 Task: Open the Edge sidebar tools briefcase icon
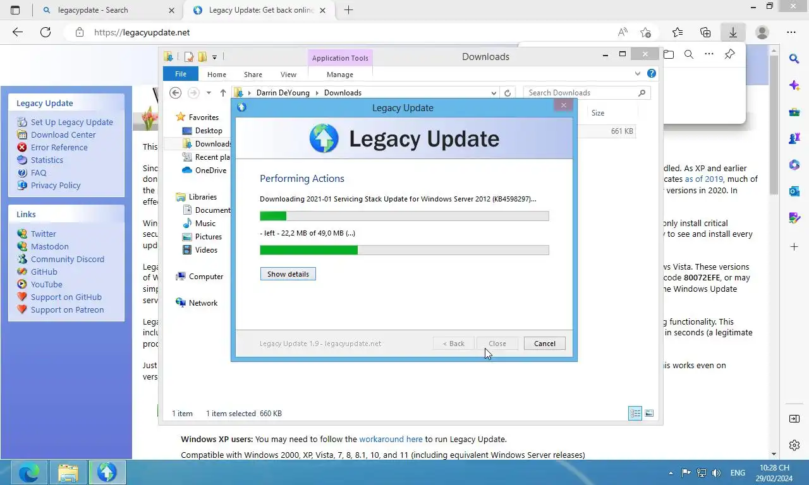pyautogui.click(x=794, y=112)
